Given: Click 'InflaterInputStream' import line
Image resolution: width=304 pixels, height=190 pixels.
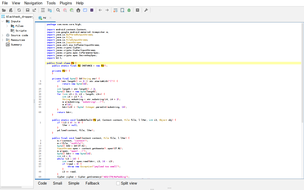Looking at the screenshot, I should coord(73,45).
